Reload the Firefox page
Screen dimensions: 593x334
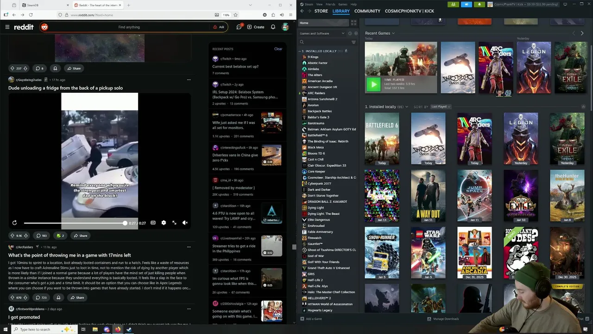pyautogui.click(x=32, y=15)
